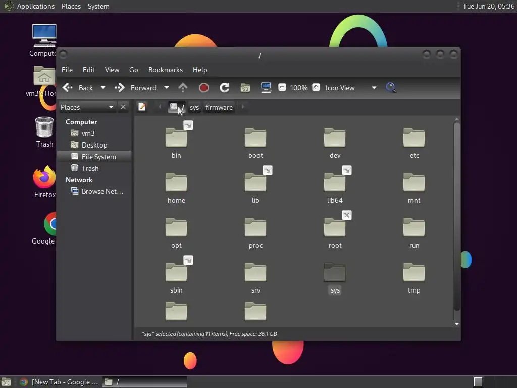Open the Places panel menu
The image size is (517, 388).
tap(71, 6)
